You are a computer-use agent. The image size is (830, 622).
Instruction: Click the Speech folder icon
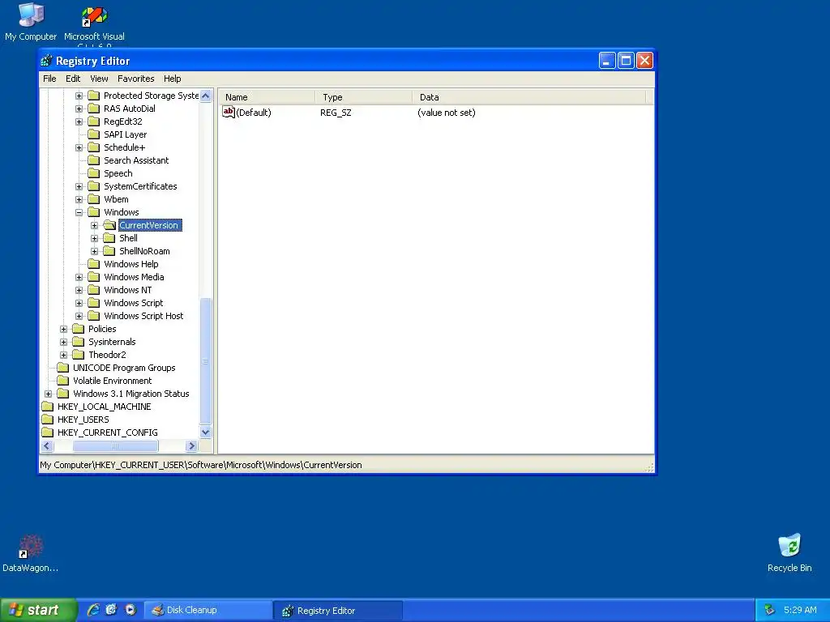[x=94, y=173]
